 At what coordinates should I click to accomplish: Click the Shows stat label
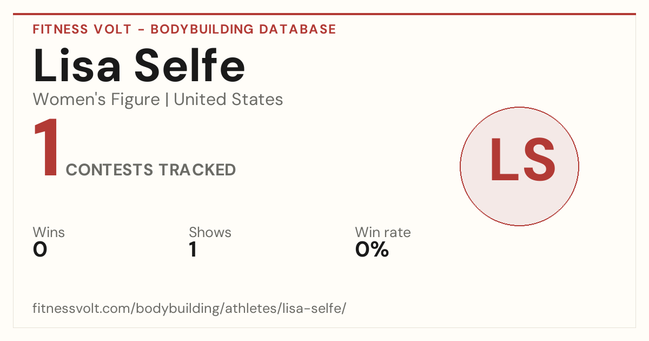[x=210, y=232]
